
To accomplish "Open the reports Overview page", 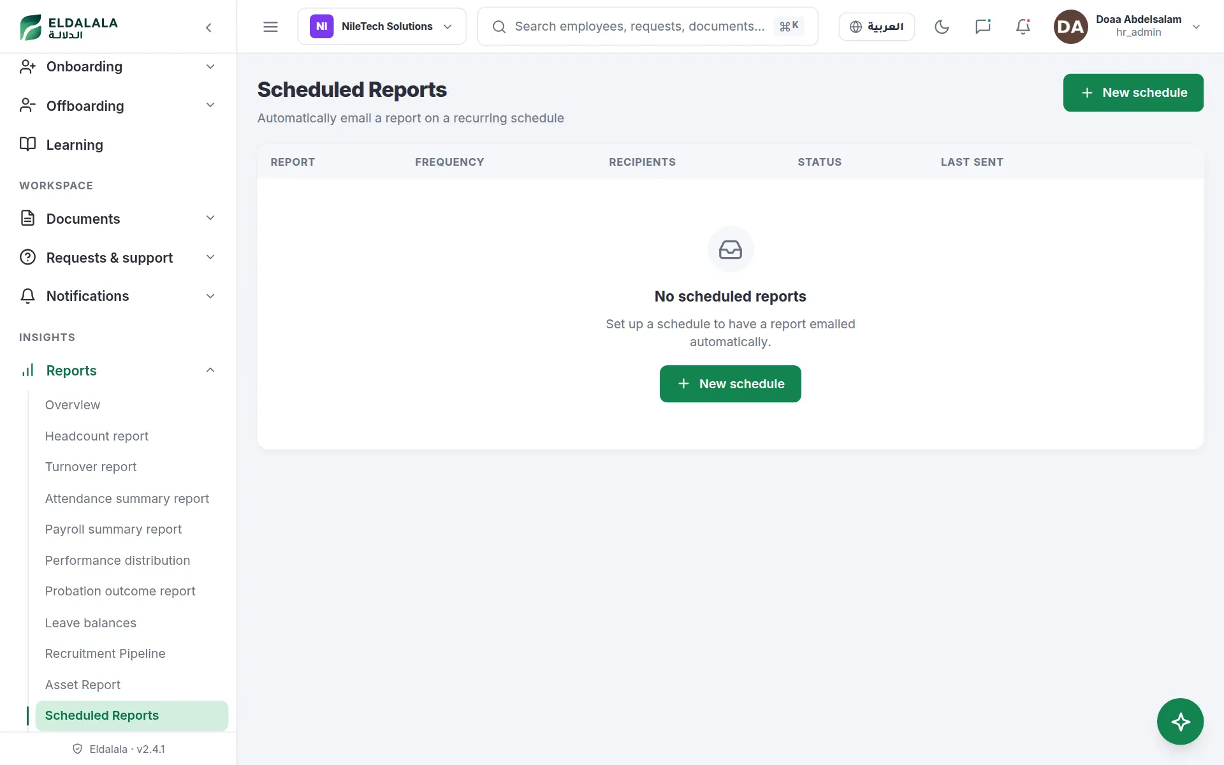I will point(73,405).
